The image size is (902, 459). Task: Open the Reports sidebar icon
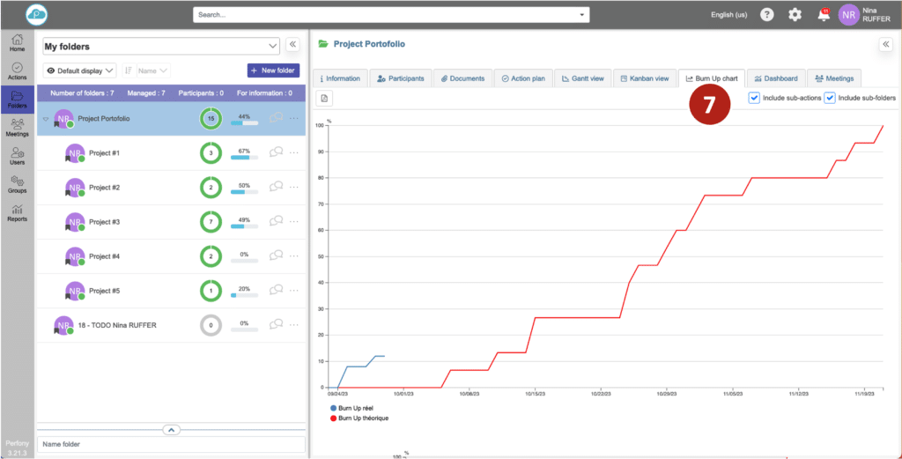pos(17,212)
